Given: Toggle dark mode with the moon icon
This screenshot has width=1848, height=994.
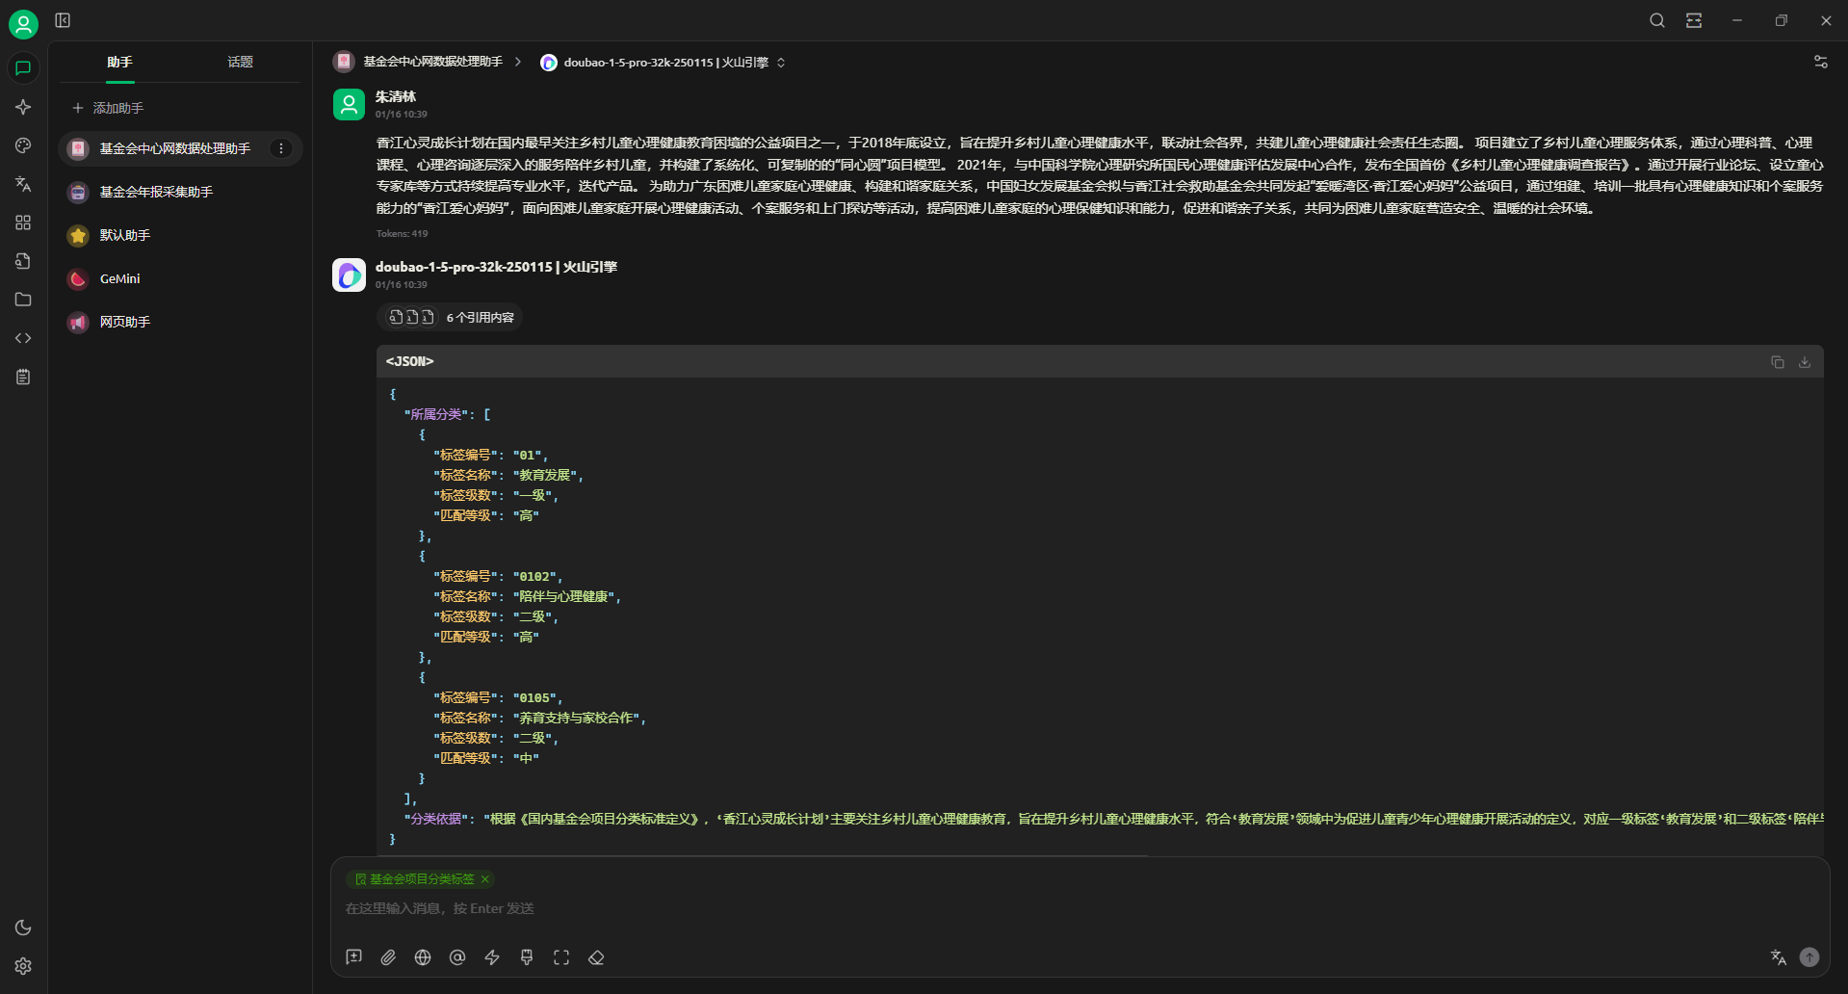Looking at the screenshot, I should point(23,928).
